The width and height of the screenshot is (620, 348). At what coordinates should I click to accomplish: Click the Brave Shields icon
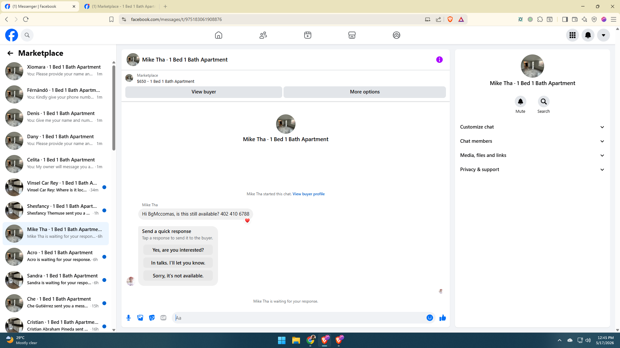click(450, 19)
